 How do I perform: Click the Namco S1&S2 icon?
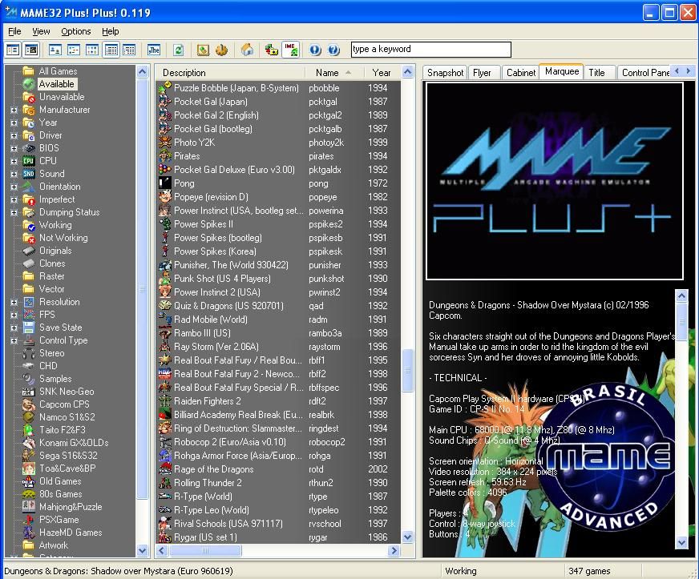pyautogui.click(x=29, y=417)
